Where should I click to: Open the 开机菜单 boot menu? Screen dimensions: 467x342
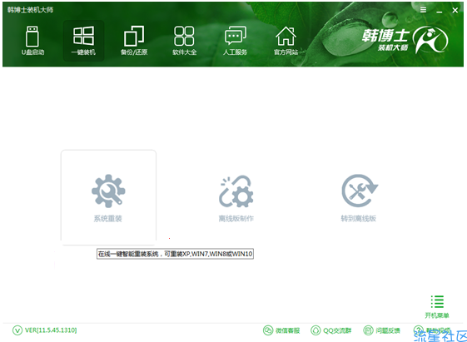(437, 307)
